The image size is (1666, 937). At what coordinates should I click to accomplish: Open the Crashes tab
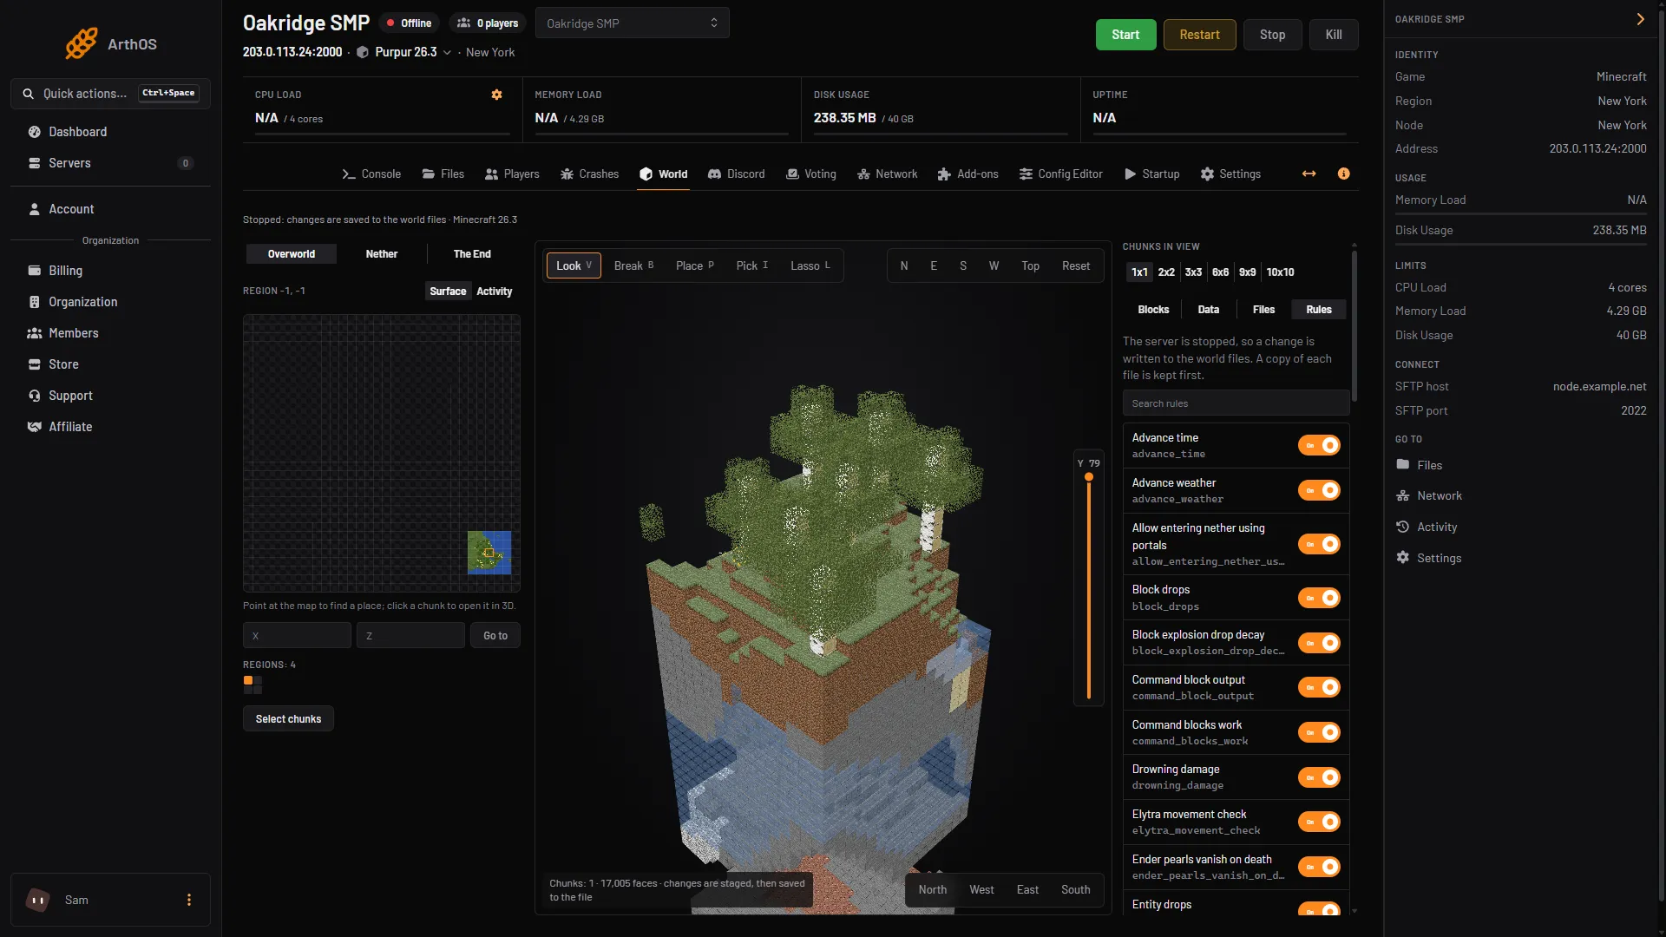point(589,174)
